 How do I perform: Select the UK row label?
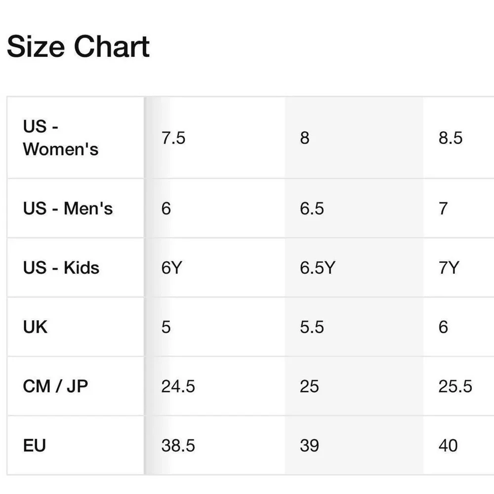[x=35, y=327]
